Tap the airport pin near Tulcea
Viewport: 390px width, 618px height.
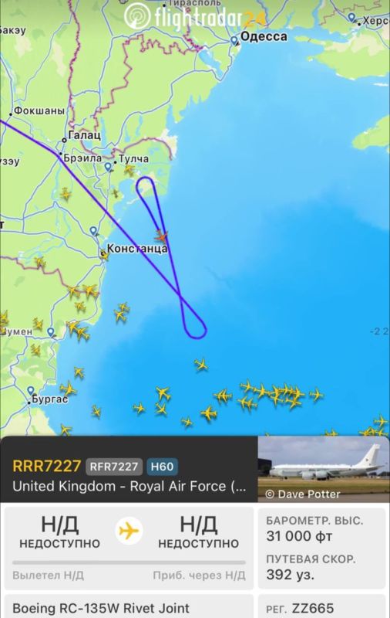(108, 167)
